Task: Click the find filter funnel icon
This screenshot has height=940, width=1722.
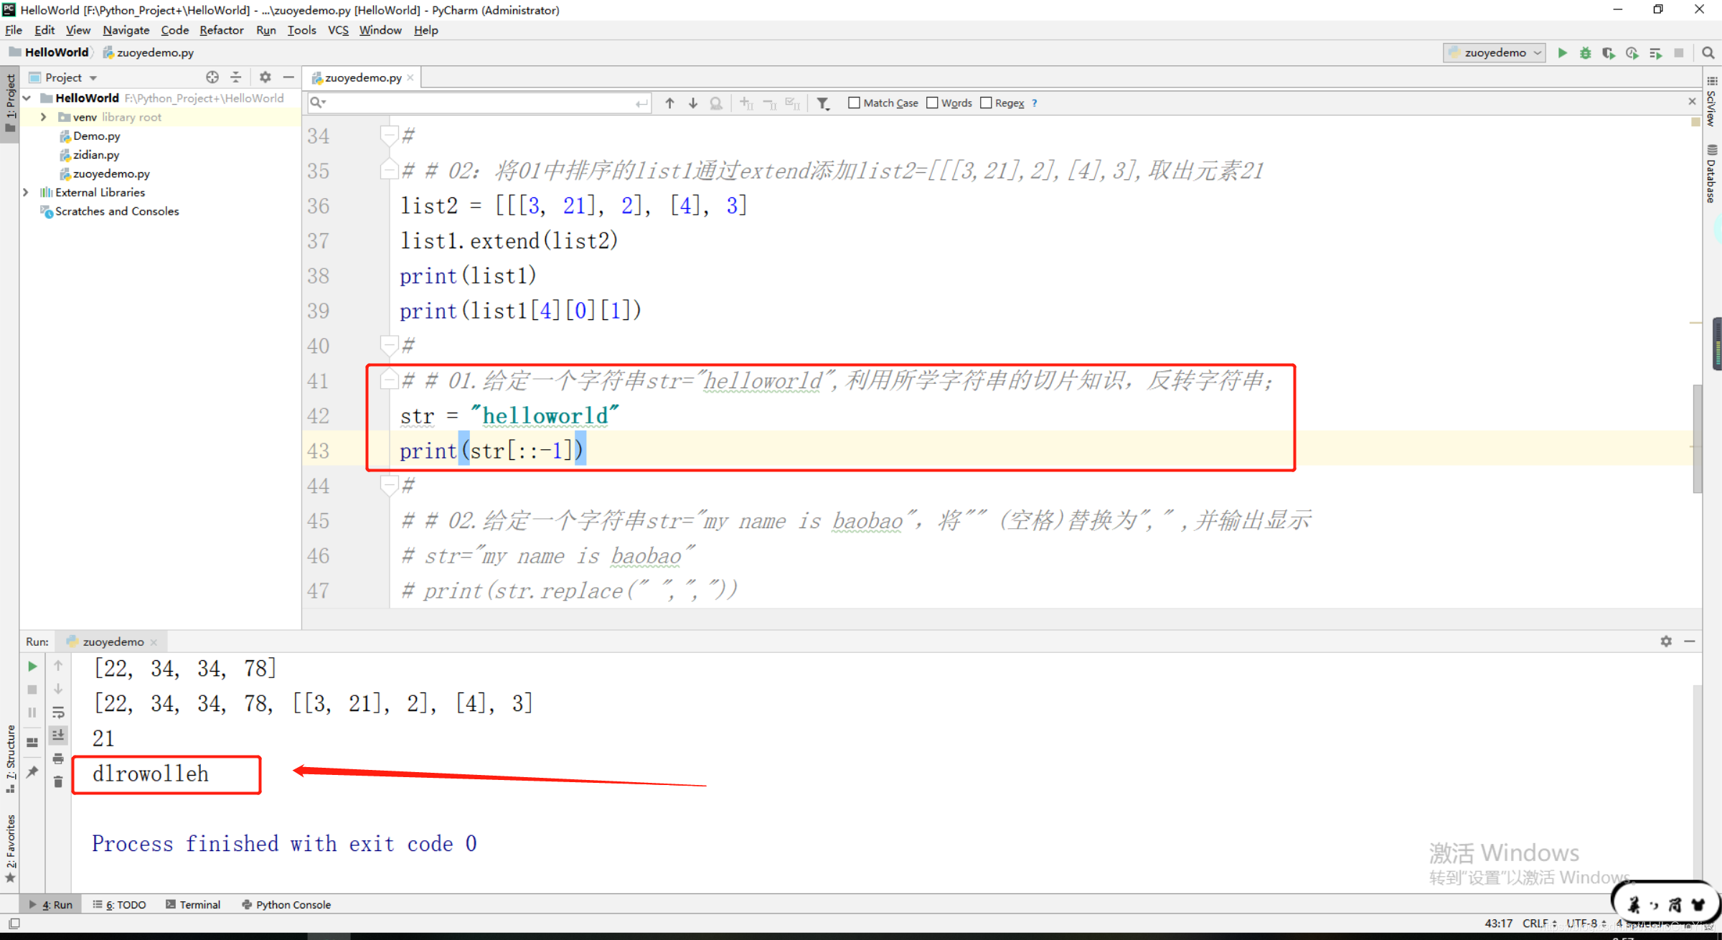Action: pyautogui.click(x=823, y=103)
